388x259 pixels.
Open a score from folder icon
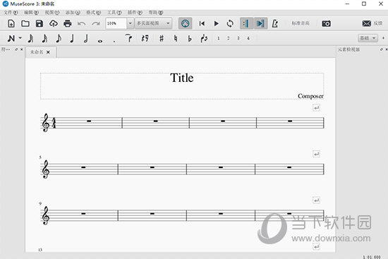(x=25, y=23)
